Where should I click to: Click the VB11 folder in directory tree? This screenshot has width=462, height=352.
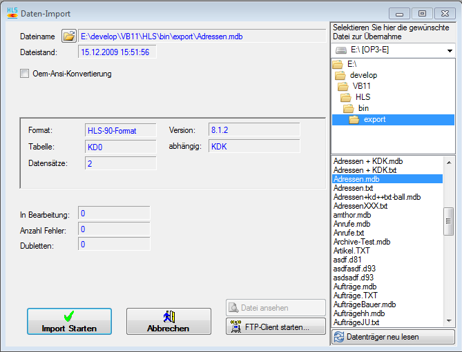click(359, 86)
